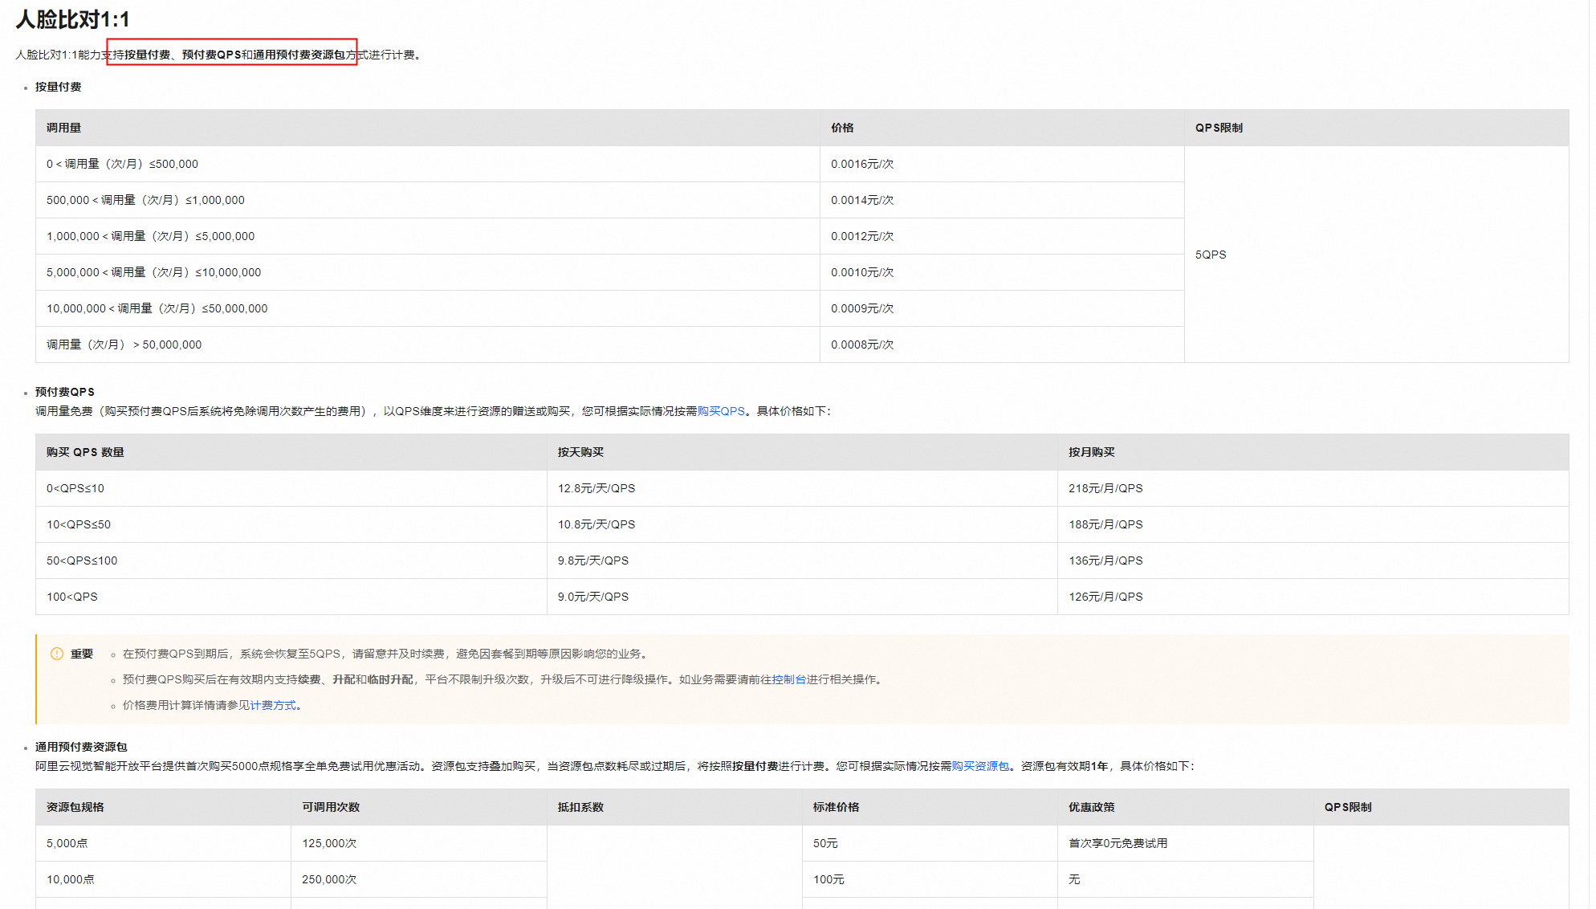Click the 0.0008元/次 price cell

click(x=1002, y=344)
